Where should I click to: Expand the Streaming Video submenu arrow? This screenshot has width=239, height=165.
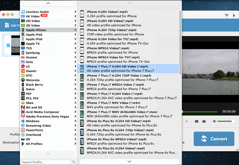coord(75,126)
